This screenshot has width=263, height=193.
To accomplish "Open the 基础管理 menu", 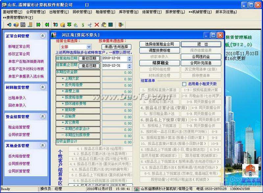I will pyautogui.click(x=12, y=12).
